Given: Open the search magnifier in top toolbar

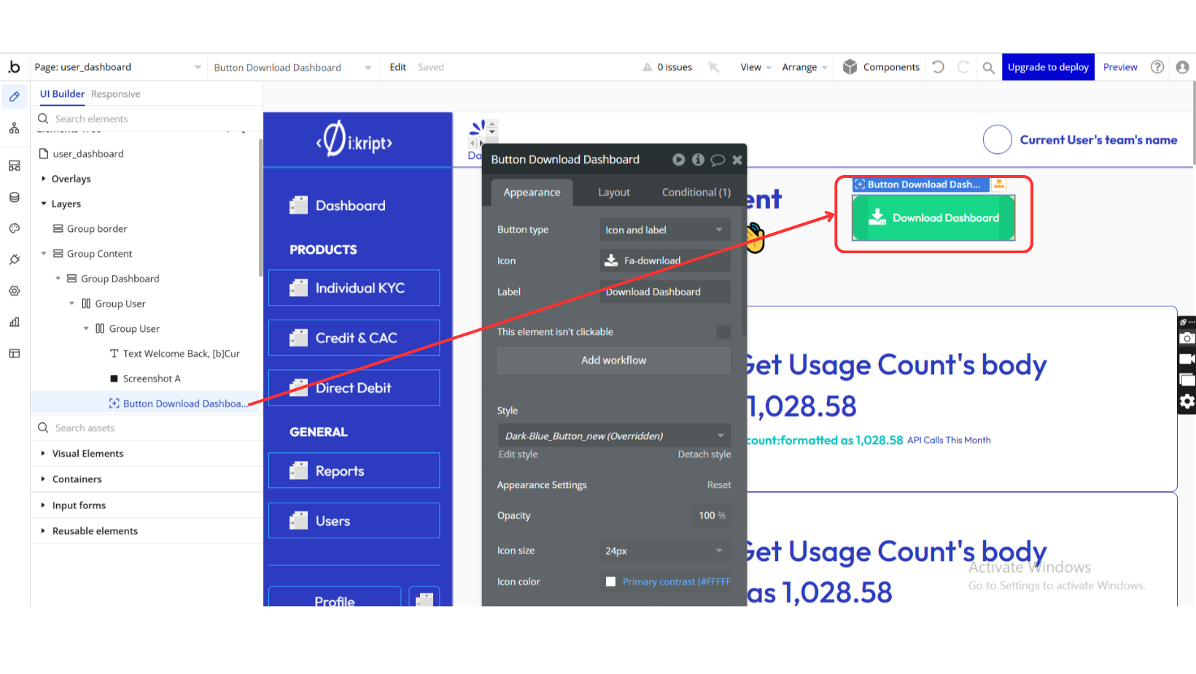Looking at the screenshot, I should point(988,68).
